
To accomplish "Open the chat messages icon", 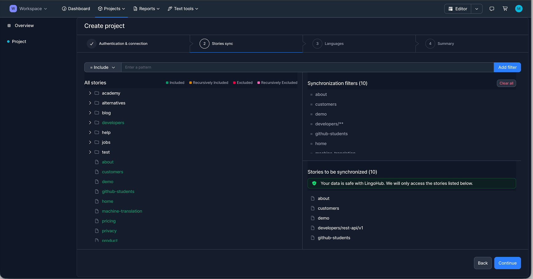I will point(492,9).
